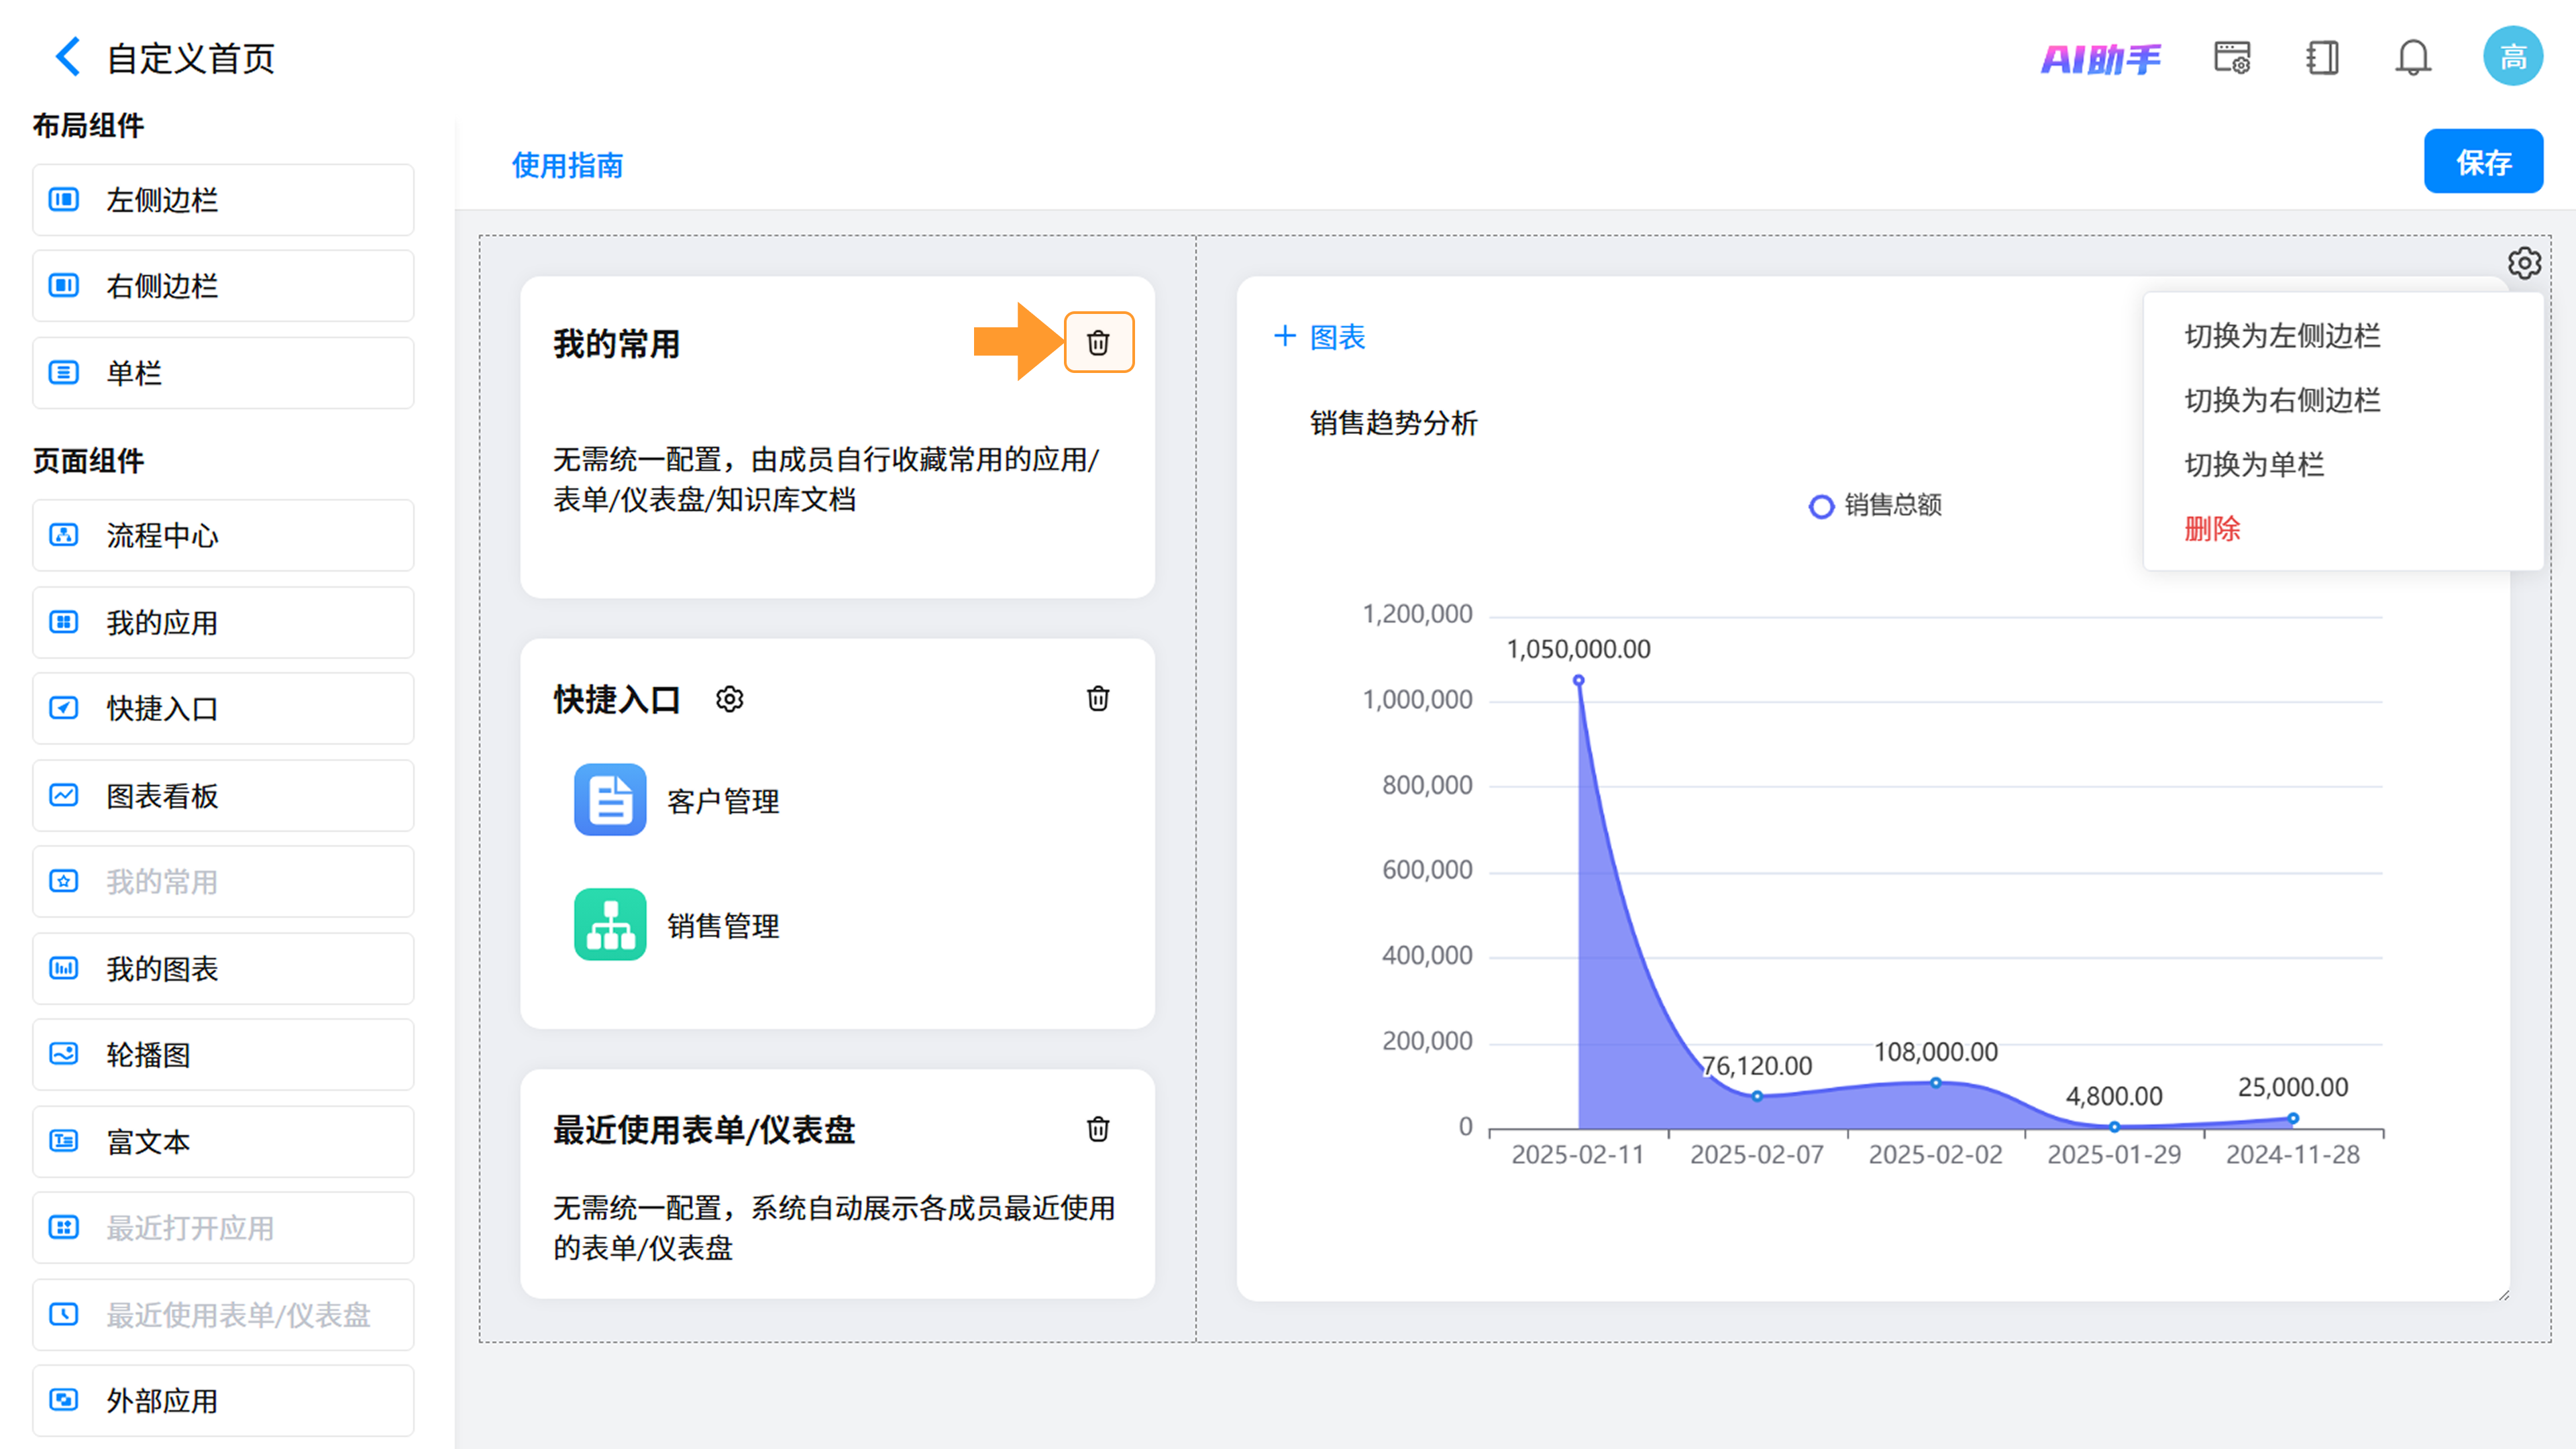Open the user avatar 高
This screenshot has height=1449, width=2576.
tap(2513, 56)
